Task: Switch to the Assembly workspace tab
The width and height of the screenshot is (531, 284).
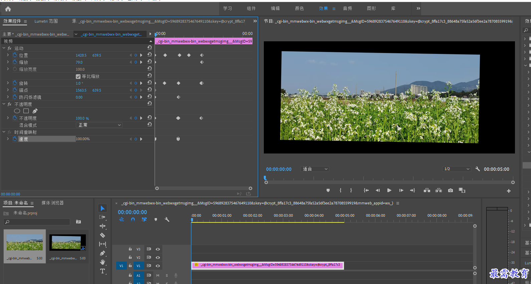Action: 251,8
